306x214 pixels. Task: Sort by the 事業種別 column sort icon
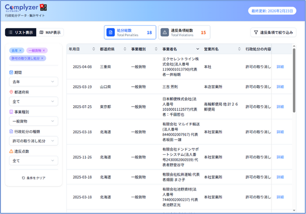point(156,49)
